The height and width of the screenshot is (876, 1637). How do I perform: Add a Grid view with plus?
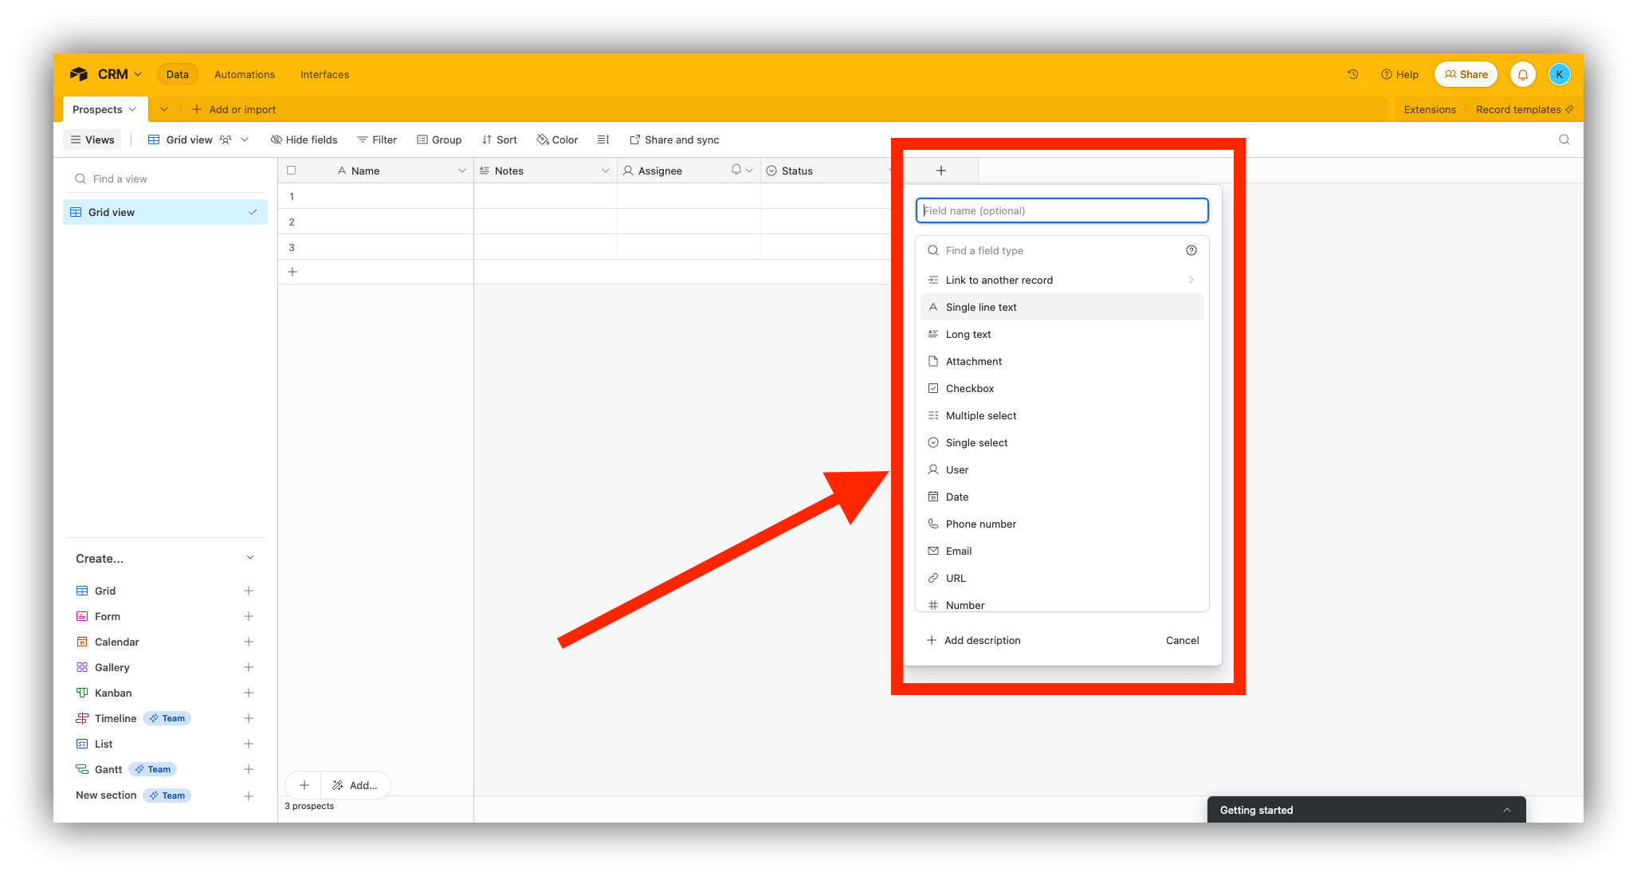click(x=249, y=591)
